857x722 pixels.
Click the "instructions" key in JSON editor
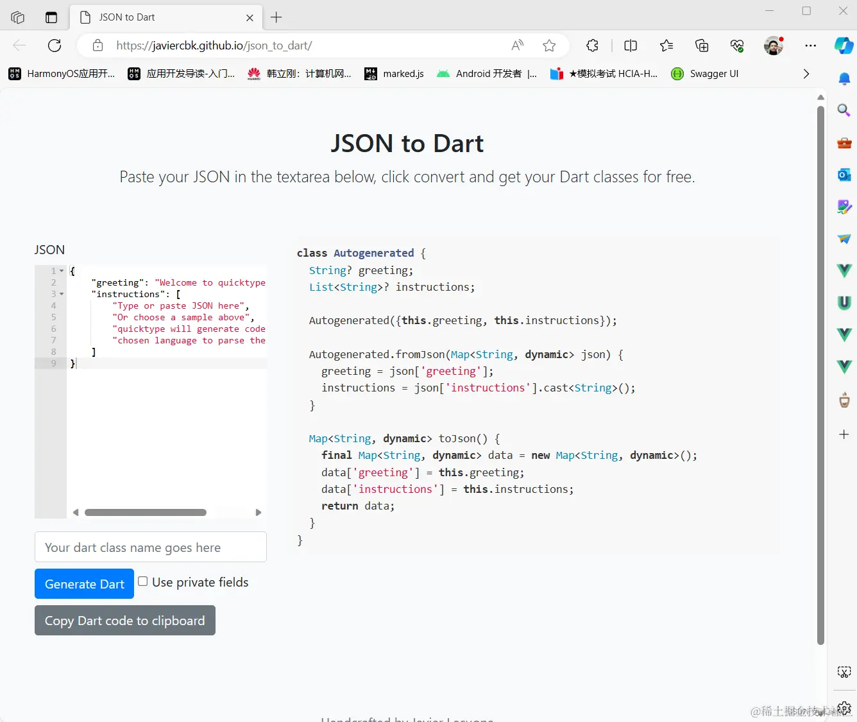coord(129,294)
